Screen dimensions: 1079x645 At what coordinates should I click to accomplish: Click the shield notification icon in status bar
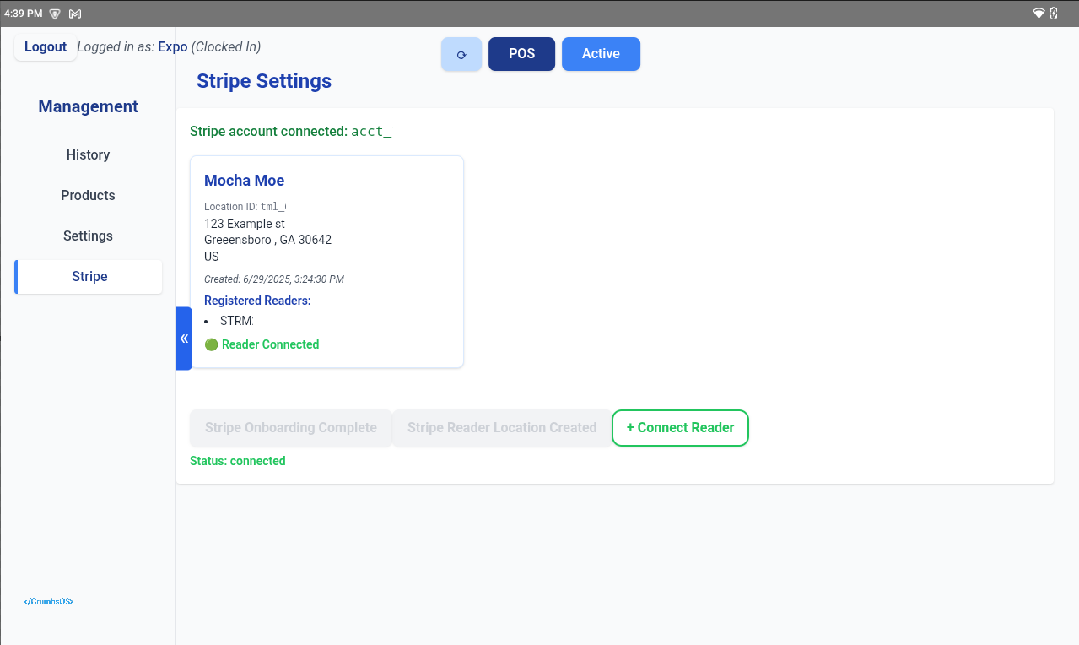coord(55,14)
